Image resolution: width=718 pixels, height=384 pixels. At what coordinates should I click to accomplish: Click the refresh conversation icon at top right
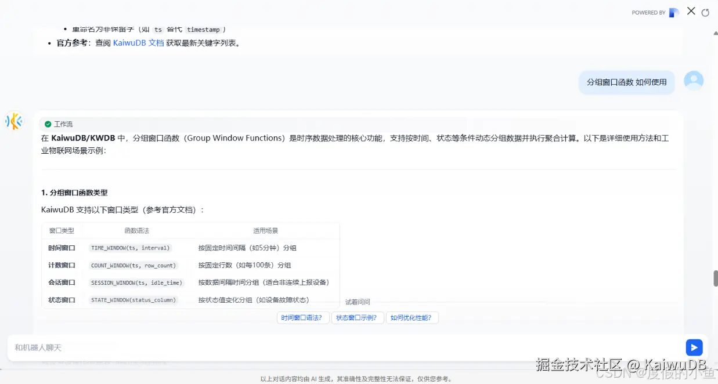(705, 13)
